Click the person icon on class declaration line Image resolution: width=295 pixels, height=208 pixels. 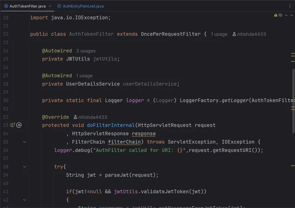[234, 34]
